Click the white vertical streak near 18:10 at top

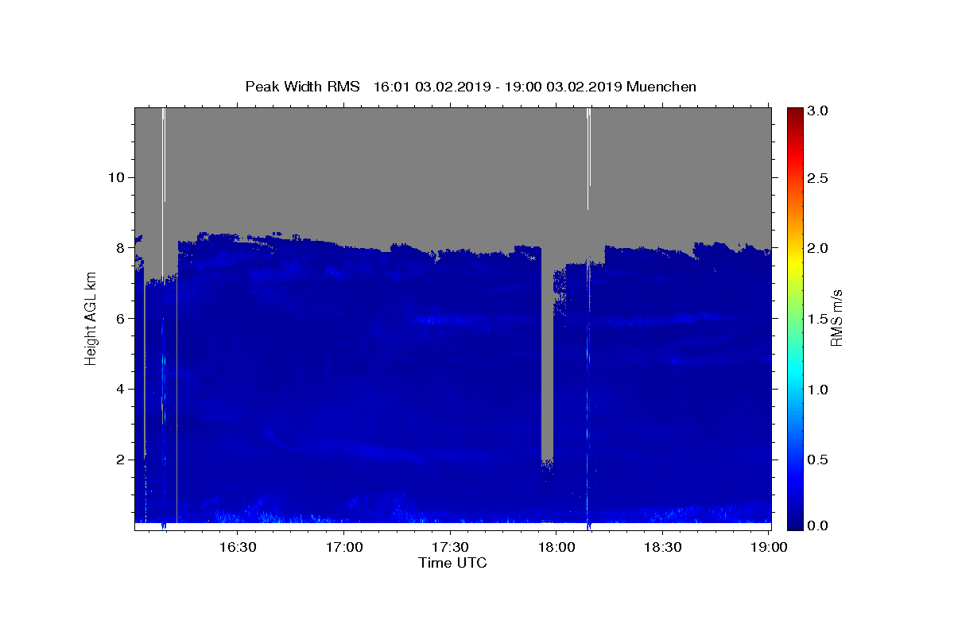pos(588,158)
